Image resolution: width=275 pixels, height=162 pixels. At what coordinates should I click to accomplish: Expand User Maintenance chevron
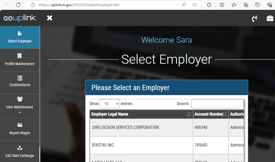(x=20, y=112)
